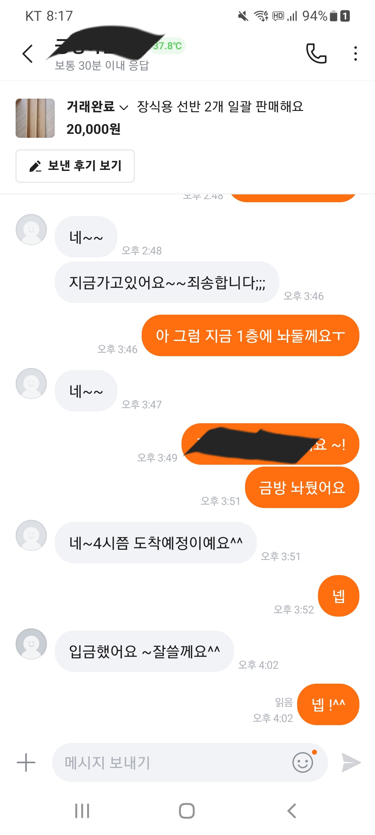This screenshot has height=835, width=375.
Task: Select the 지금가고있어요 message bubble
Action: (x=167, y=282)
